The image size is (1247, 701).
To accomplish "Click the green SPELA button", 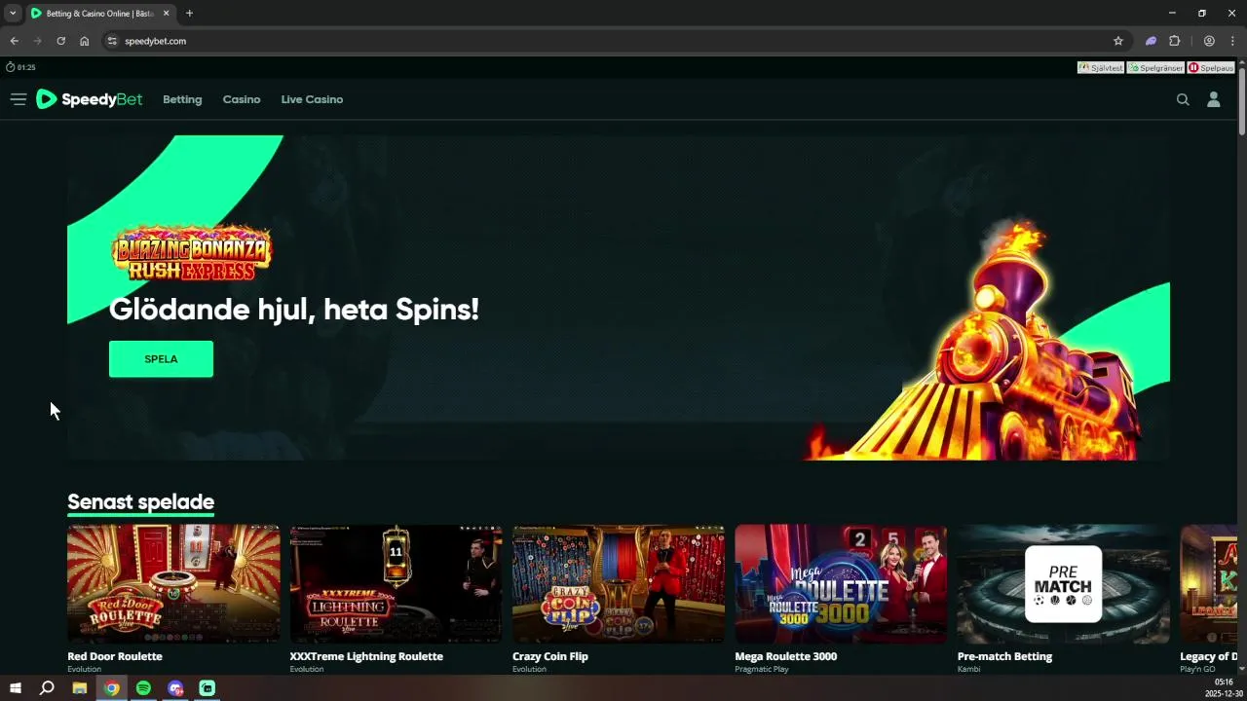I will pyautogui.click(x=161, y=358).
